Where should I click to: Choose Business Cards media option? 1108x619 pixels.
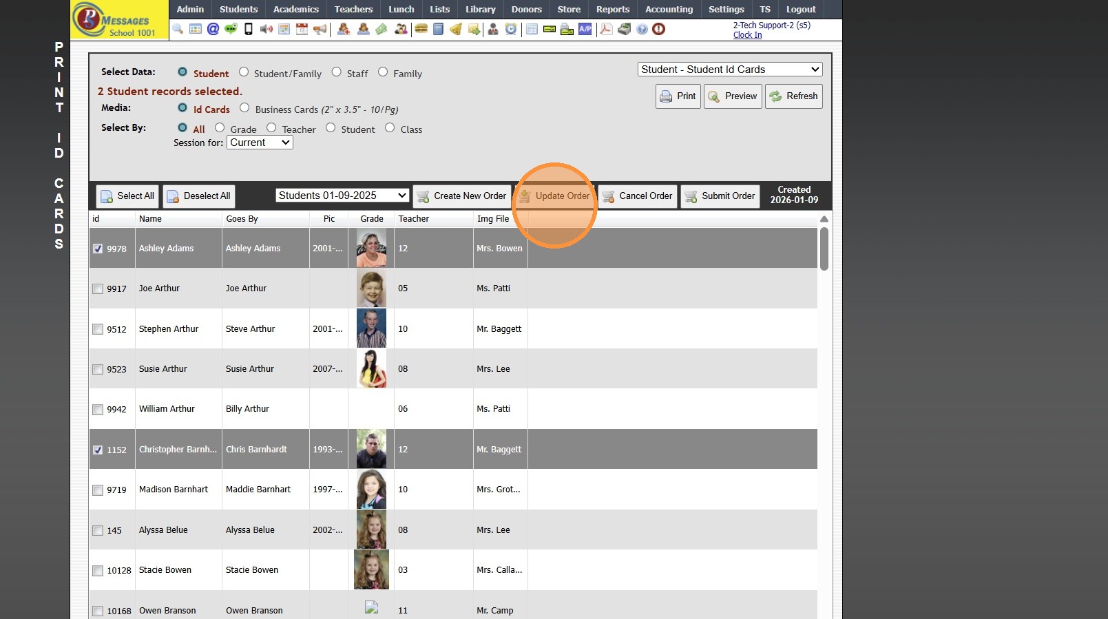click(244, 108)
